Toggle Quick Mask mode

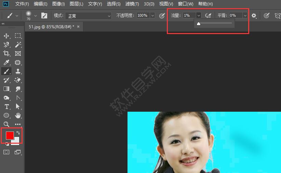(6, 152)
